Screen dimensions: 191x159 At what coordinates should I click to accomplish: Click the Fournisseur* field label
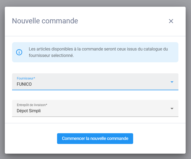click(x=26, y=78)
